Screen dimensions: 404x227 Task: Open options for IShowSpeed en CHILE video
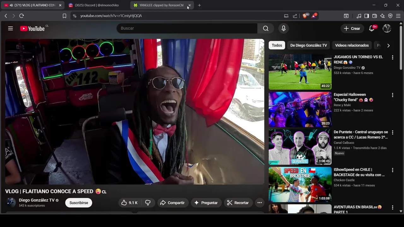tap(392, 170)
